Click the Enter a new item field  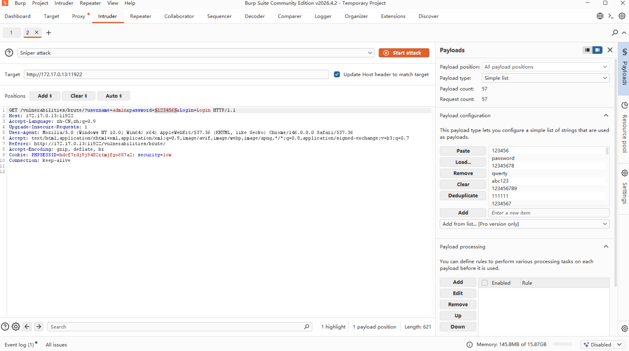(x=549, y=213)
